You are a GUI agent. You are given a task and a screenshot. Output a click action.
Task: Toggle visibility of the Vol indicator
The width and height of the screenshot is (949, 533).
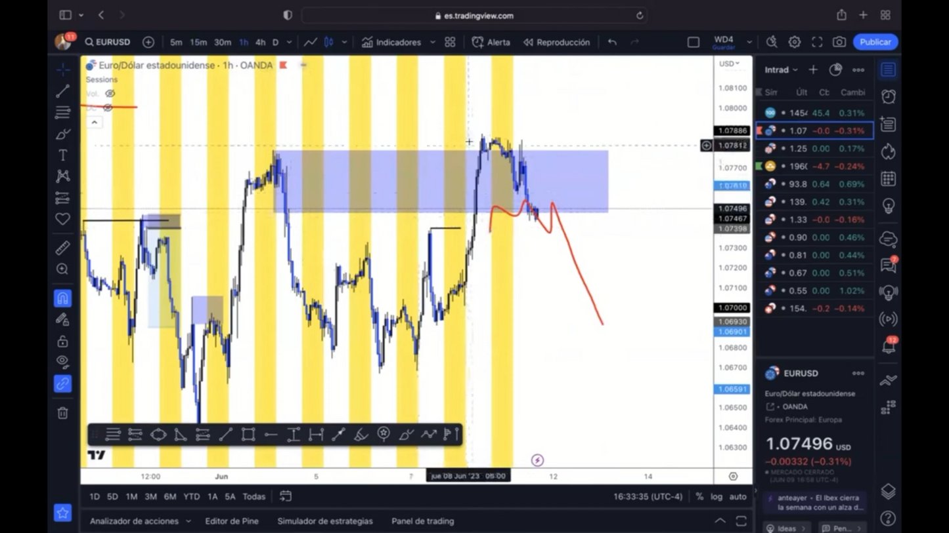pos(110,94)
